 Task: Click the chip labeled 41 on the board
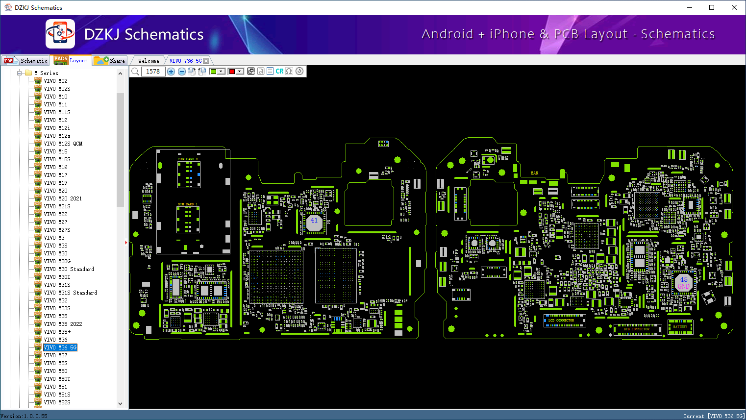click(314, 223)
